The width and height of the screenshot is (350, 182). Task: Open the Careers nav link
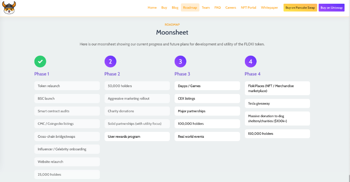(x=231, y=8)
